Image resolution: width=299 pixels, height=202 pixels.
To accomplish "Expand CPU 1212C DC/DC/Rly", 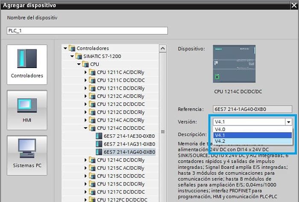I will pos(85,112).
